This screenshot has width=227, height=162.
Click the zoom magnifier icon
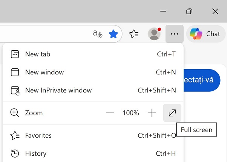[15, 113]
